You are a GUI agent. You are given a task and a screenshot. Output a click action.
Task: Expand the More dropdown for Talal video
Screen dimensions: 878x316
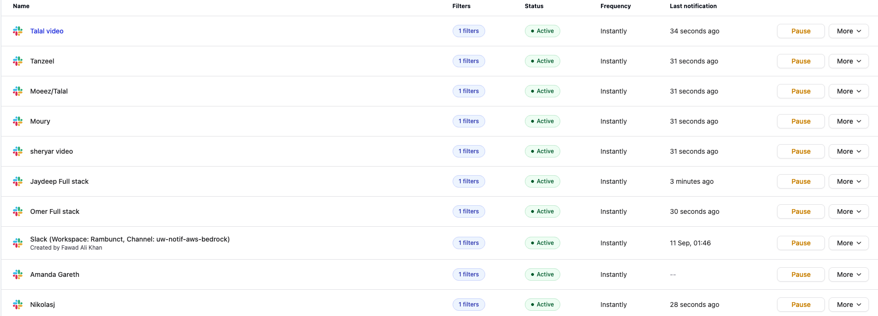pyautogui.click(x=848, y=31)
